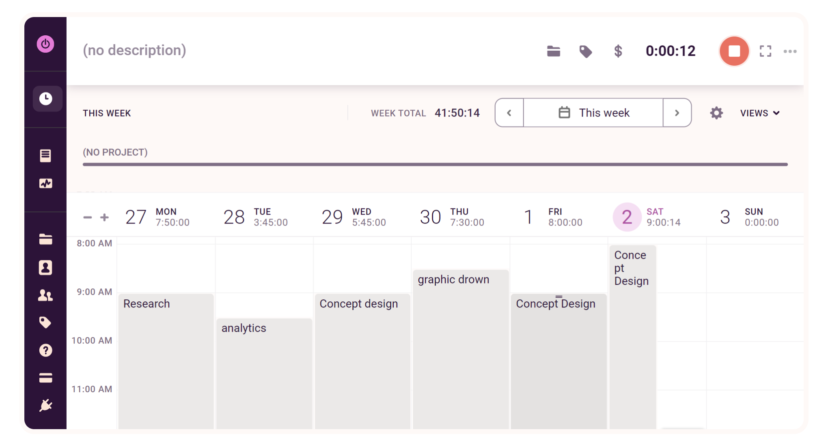Viewport: 828px width, 447px height.
Task: Zoom out calendar with minus button
Action: pyautogui.click(x=88, y=217)
